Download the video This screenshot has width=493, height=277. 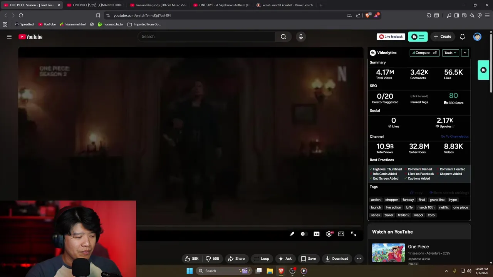point(337,259)
